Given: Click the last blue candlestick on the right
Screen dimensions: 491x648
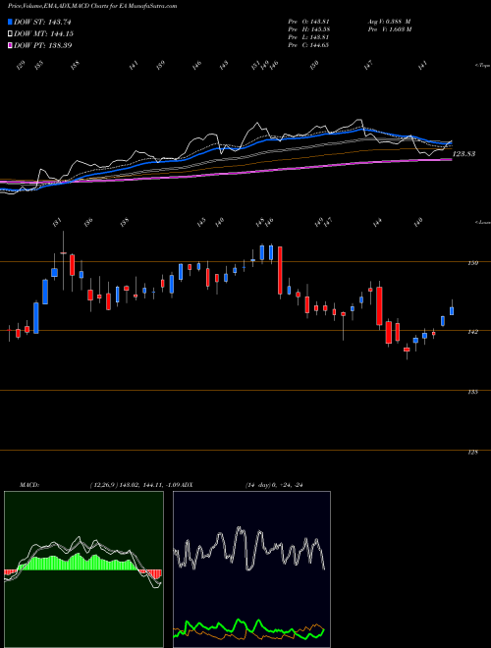Looking at the screenshot, I should [x=452, y=311].
